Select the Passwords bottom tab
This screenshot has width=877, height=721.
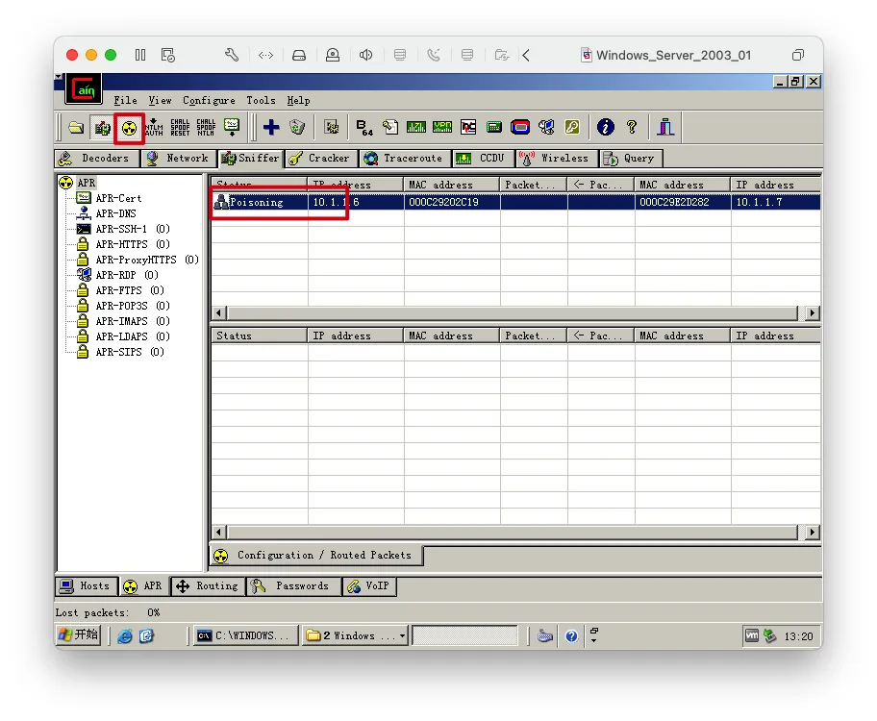coord(293,586)
